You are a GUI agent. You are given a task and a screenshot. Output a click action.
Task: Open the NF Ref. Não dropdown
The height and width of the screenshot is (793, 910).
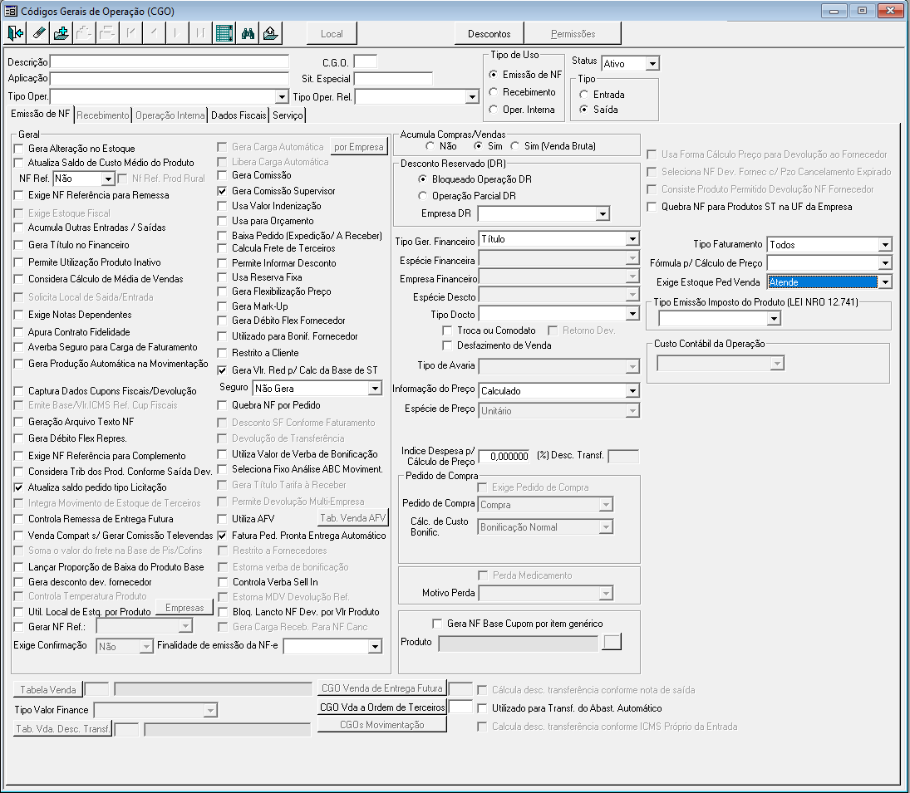108,179
